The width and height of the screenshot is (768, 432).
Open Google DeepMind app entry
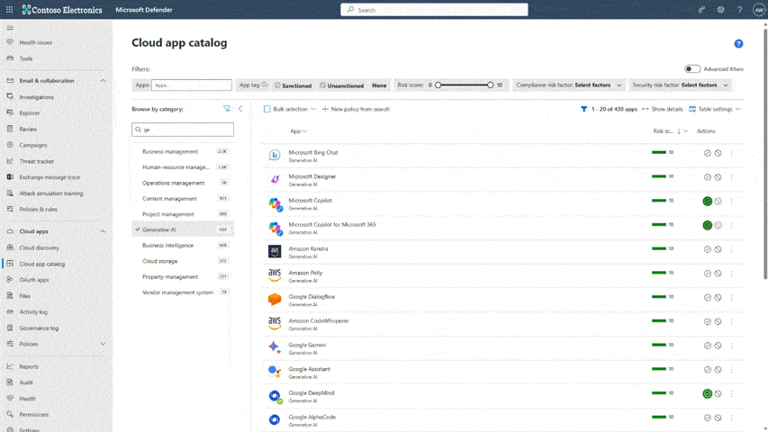point(311,392)
